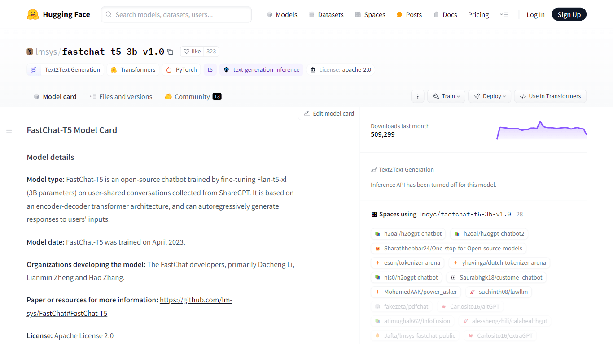Open the table of contents hamburger icon
Screen dimensions: 613x344
pos(9,130)
